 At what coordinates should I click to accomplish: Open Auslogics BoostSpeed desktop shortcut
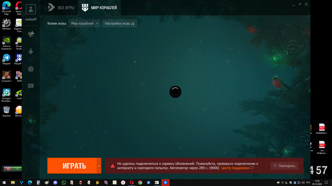coord(6,95)
